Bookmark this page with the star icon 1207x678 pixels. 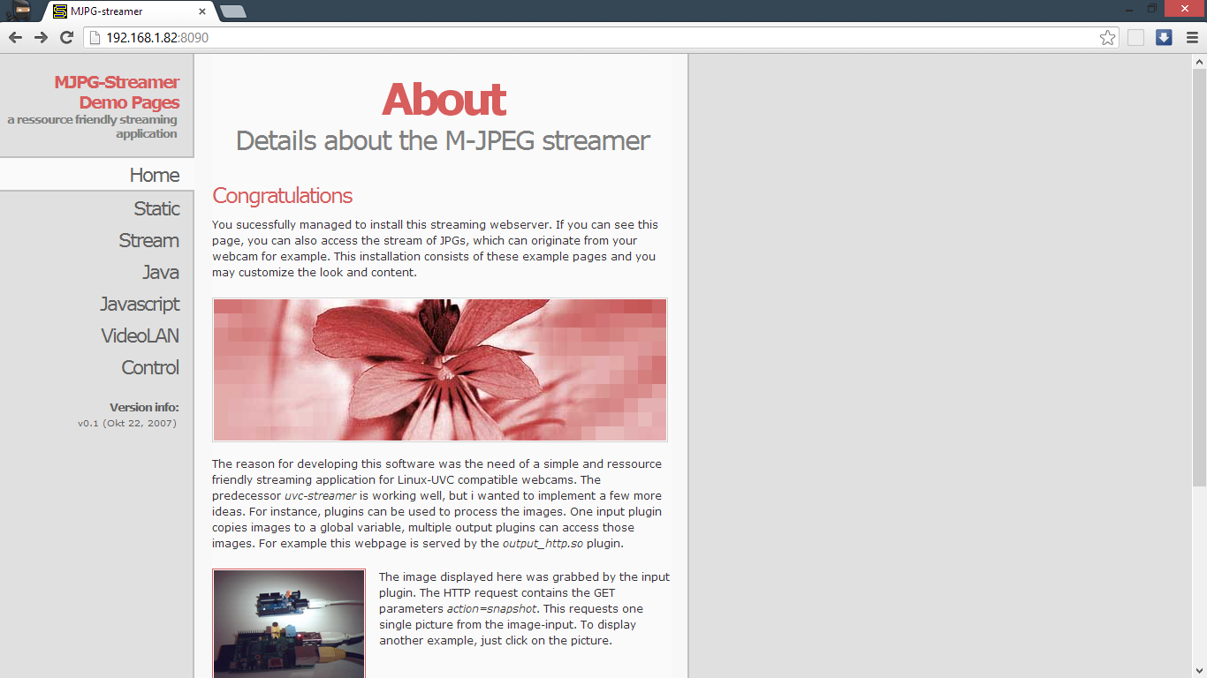(x=1107, y=37)
